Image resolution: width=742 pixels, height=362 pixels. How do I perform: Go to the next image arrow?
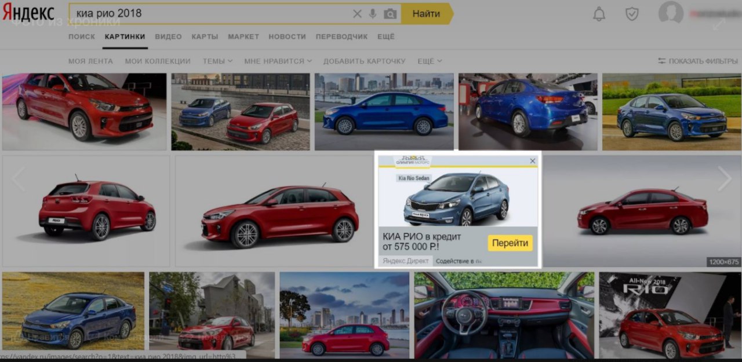[x=725, y=179]
